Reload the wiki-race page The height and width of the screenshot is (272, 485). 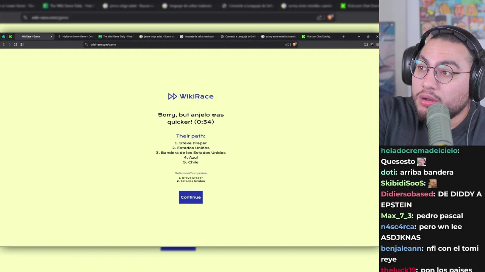click(x=16, y=45)
